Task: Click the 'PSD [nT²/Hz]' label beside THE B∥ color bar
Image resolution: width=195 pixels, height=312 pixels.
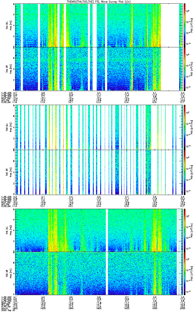Action: pyautogui.click(x=191, y=274)
